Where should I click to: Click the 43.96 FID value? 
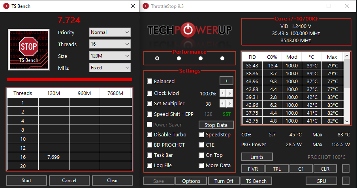[252, 81]
